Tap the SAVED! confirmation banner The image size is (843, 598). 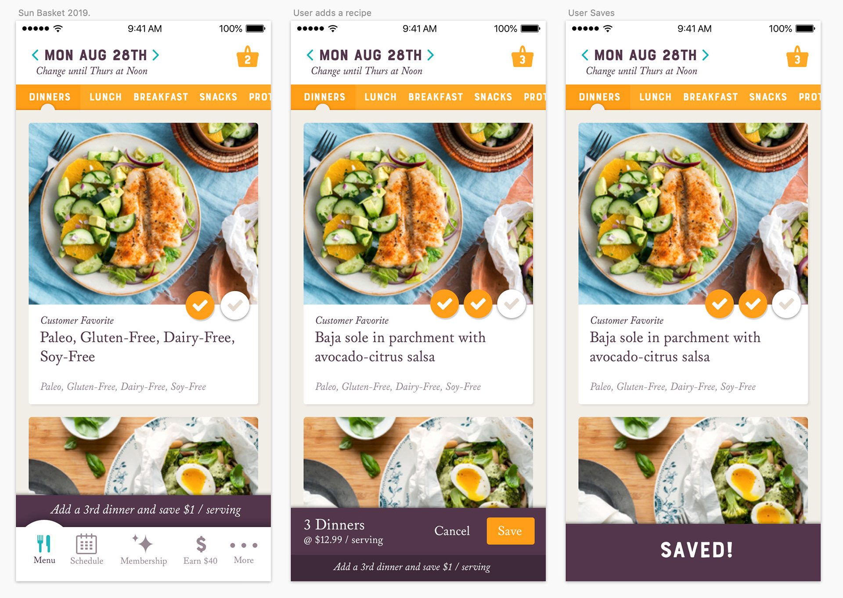(693, 552)
